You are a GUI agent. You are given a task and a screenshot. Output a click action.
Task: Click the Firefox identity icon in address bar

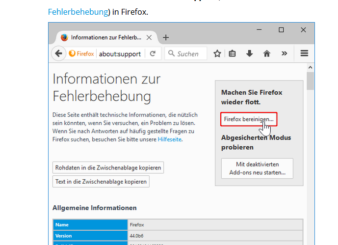(81, 54)
